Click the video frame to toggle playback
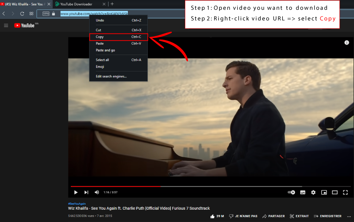 pos(211,117)
